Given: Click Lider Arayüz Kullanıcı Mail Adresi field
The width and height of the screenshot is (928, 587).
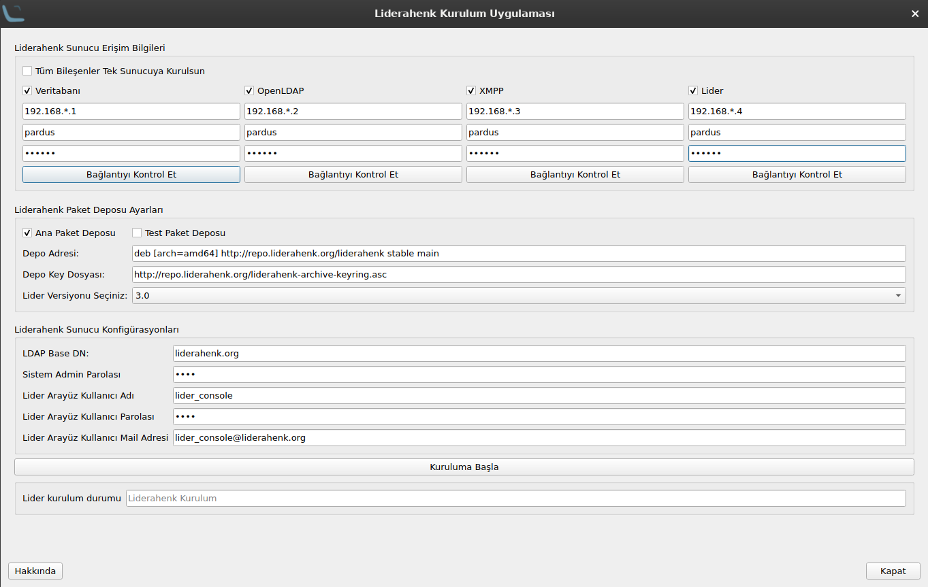Looking at the screenshot, I should pos(539,438).
